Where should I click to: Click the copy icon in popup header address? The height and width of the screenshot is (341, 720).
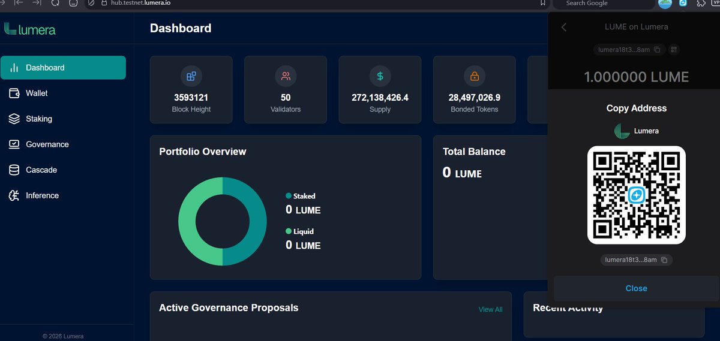click(x=657, y=50)
